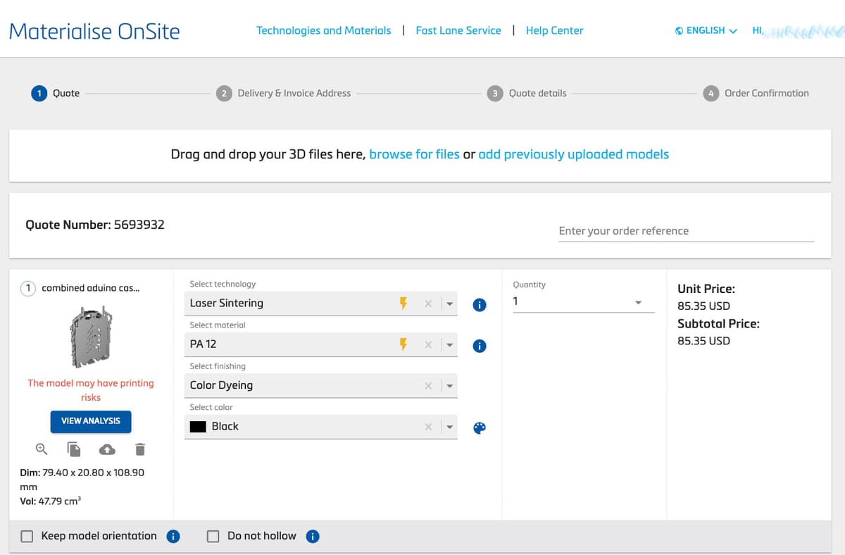
Task: Expand the Select finishing dropdown arrow
Action: point(449,386)
